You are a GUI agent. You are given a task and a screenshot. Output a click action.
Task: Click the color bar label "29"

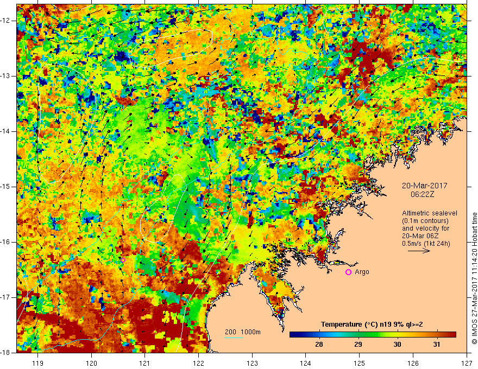pyautogui.click(x=358, y=345)
